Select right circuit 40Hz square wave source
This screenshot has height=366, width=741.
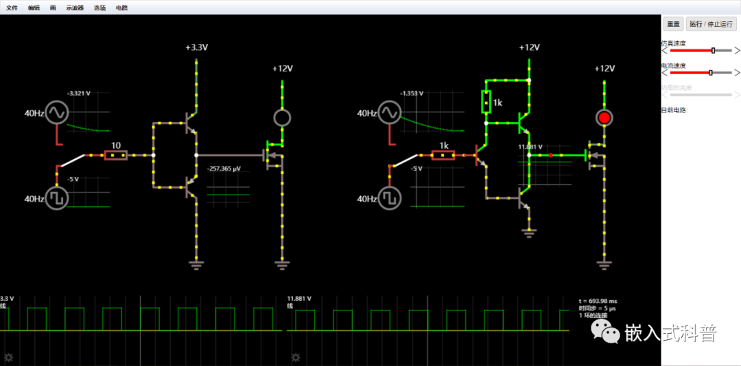click(x=390, y=198)
